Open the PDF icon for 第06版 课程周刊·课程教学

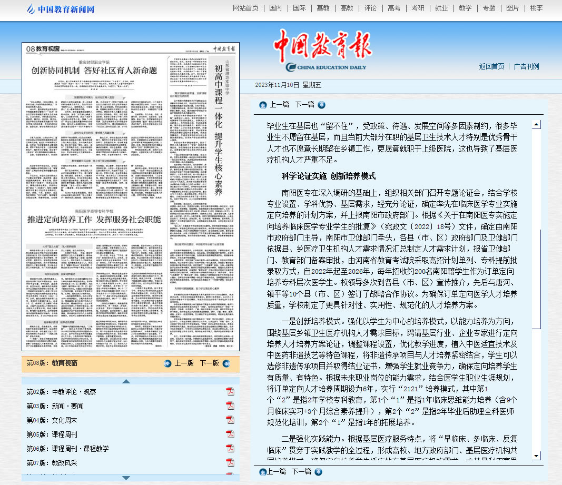pyautogui.click(x=230, y=448)
